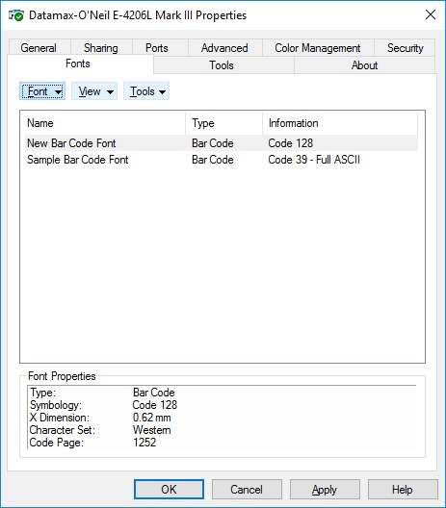Click the Apply button
Image resolution: width=446 pixels, height=508 pixels.
tap(325, 489)
